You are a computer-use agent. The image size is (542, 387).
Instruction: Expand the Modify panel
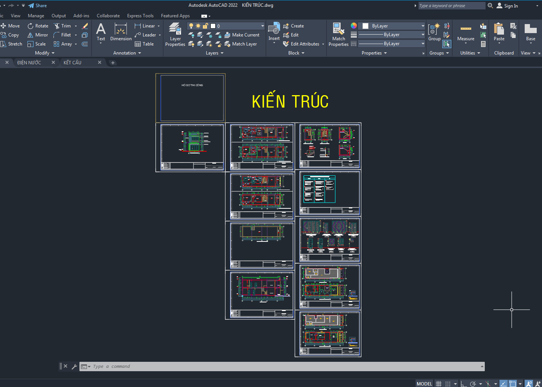[45, 53]
